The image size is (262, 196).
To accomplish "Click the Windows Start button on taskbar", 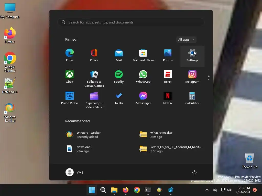I will point(92,190).
